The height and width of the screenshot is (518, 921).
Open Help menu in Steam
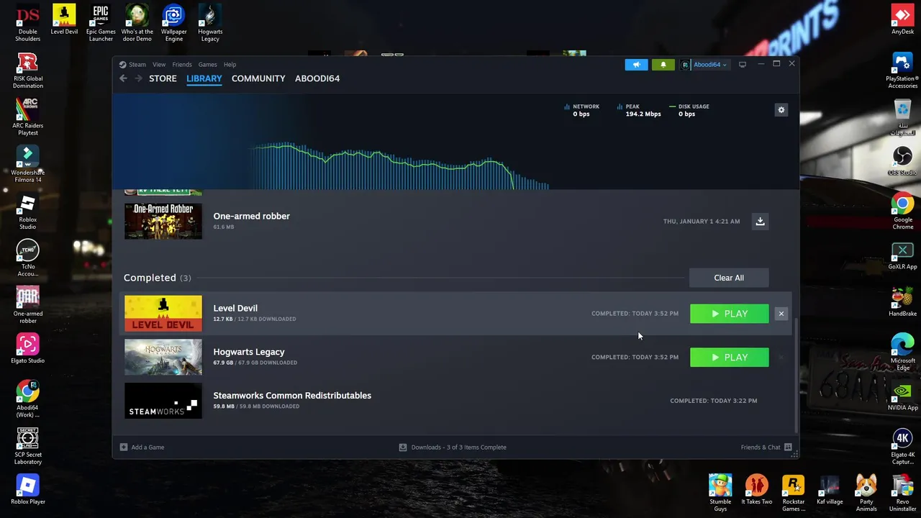(230, 65)
